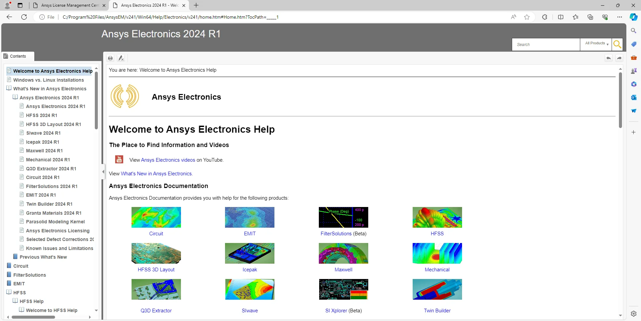This screenshot has height=321, width=641.
Task: Add this page to favorites
Action: tap(527, 17)
